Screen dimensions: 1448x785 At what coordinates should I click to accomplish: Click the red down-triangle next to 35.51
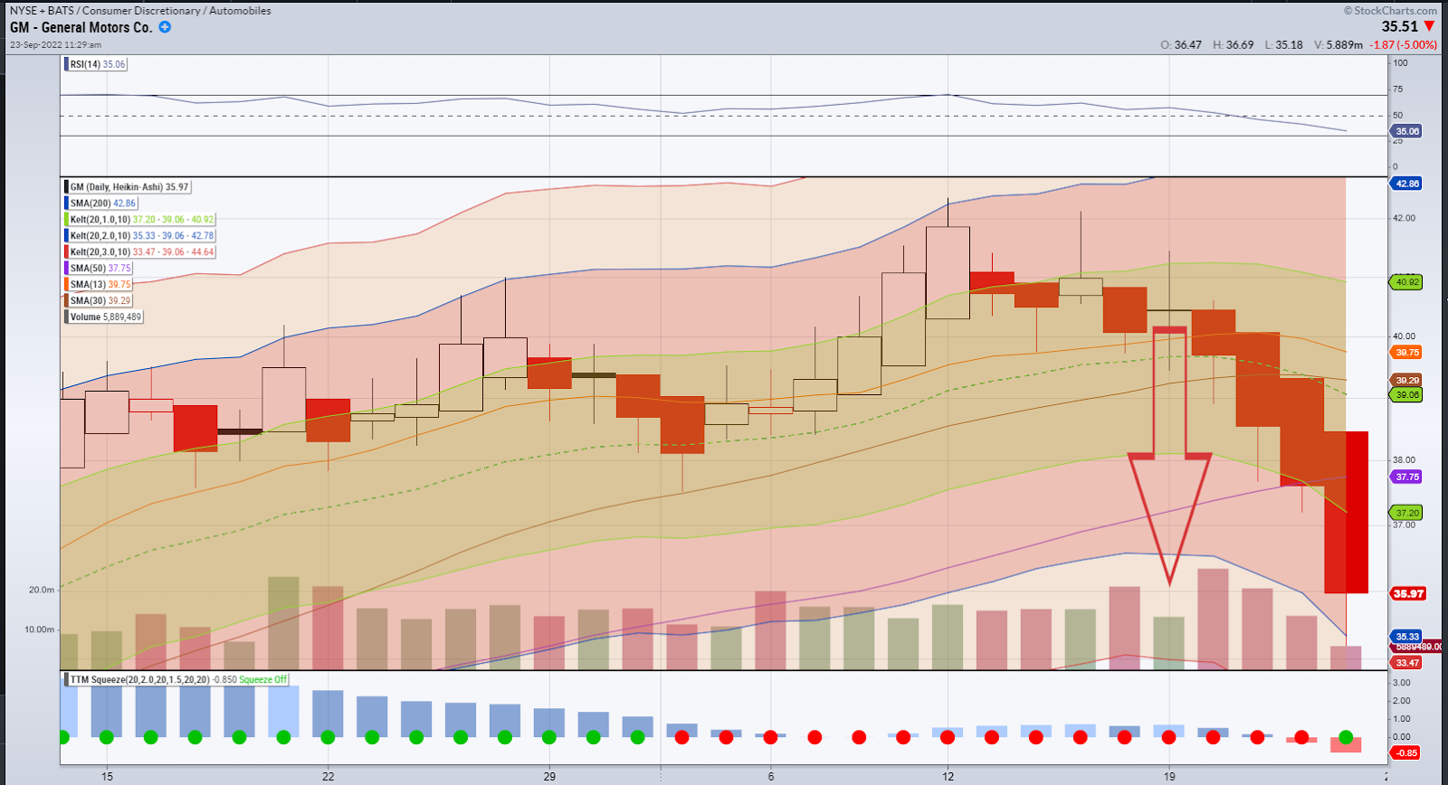pos(1430,27)
